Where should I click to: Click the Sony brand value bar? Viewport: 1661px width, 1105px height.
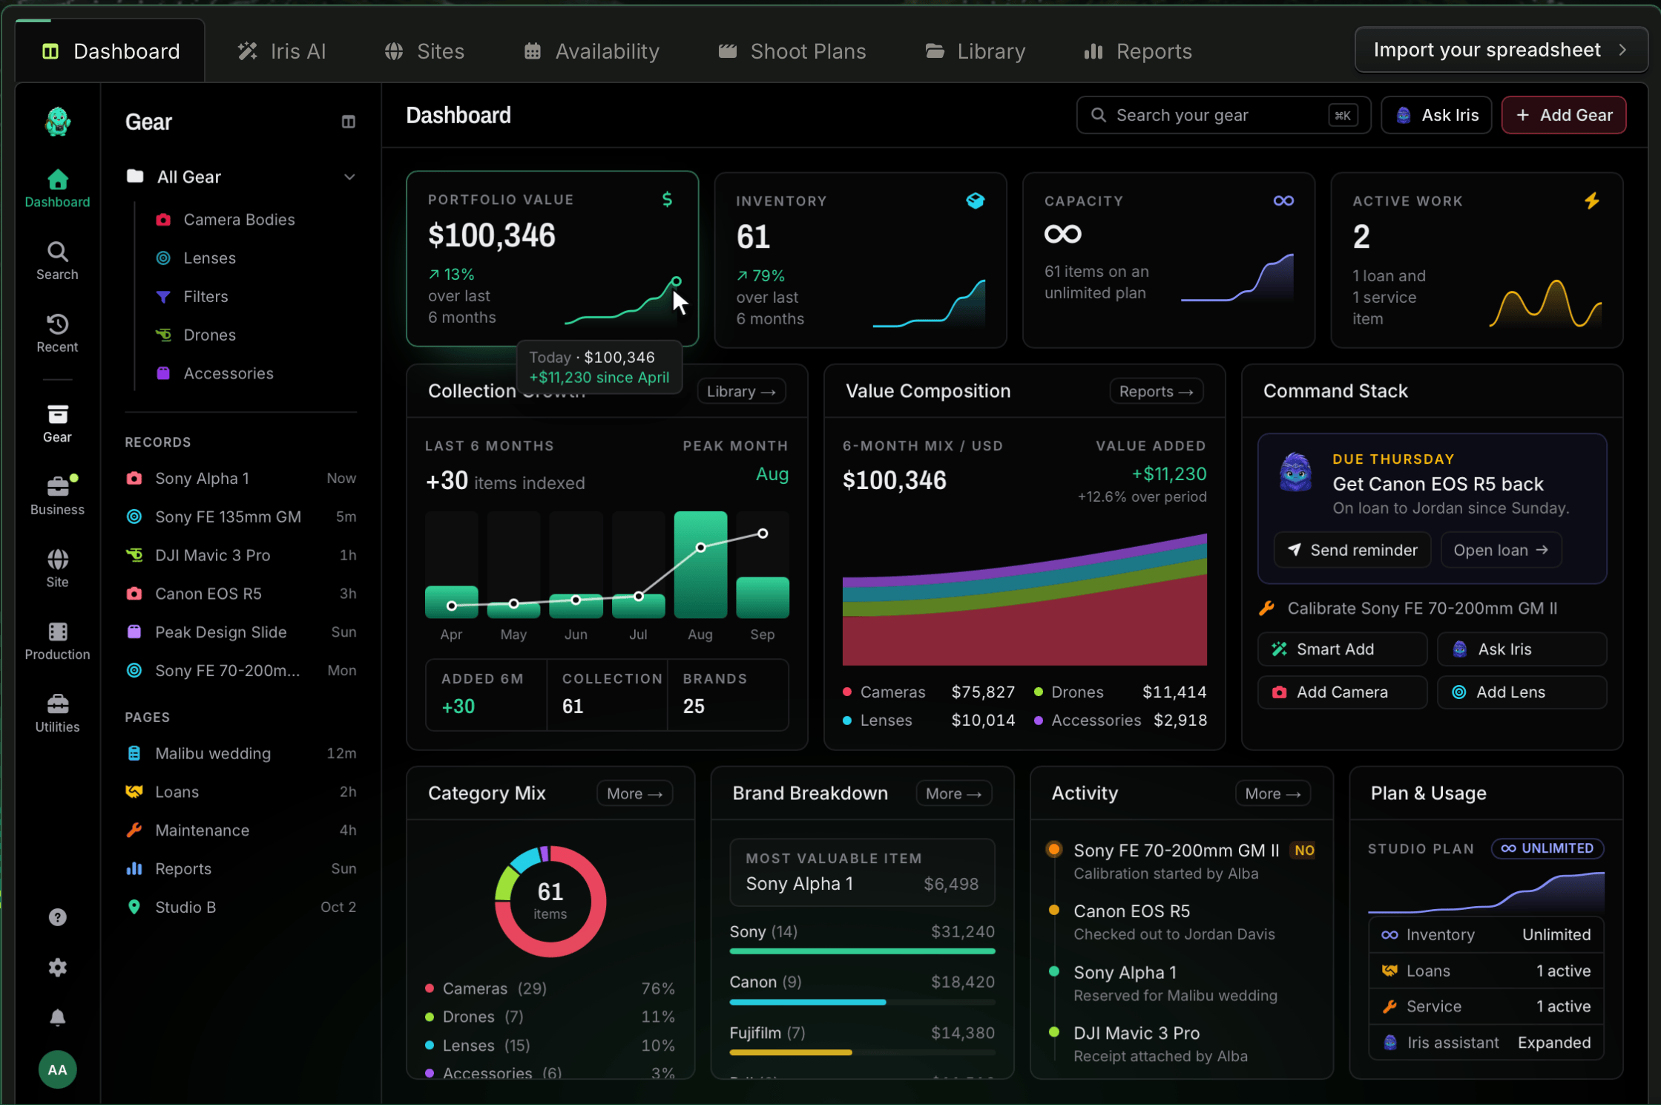pyautogui.click(x=862, y=951)
